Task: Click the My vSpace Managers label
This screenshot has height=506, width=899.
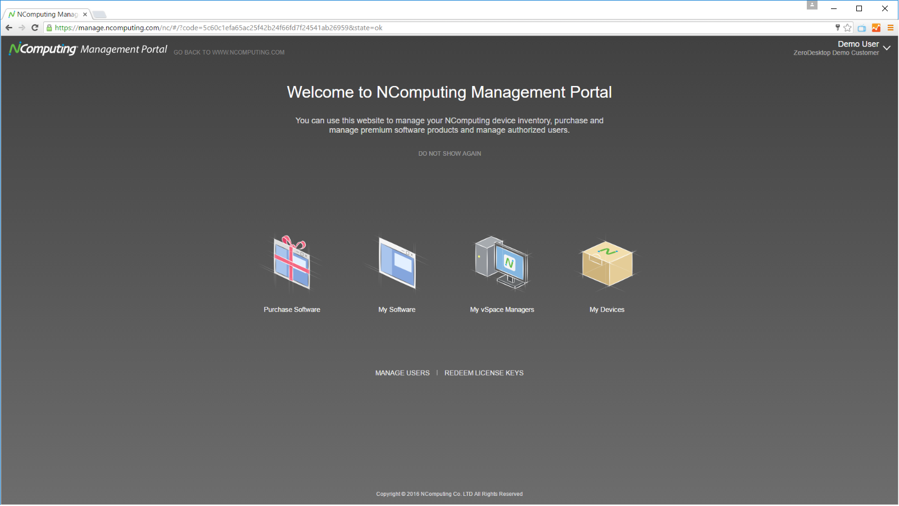Action: coord(502,310)
